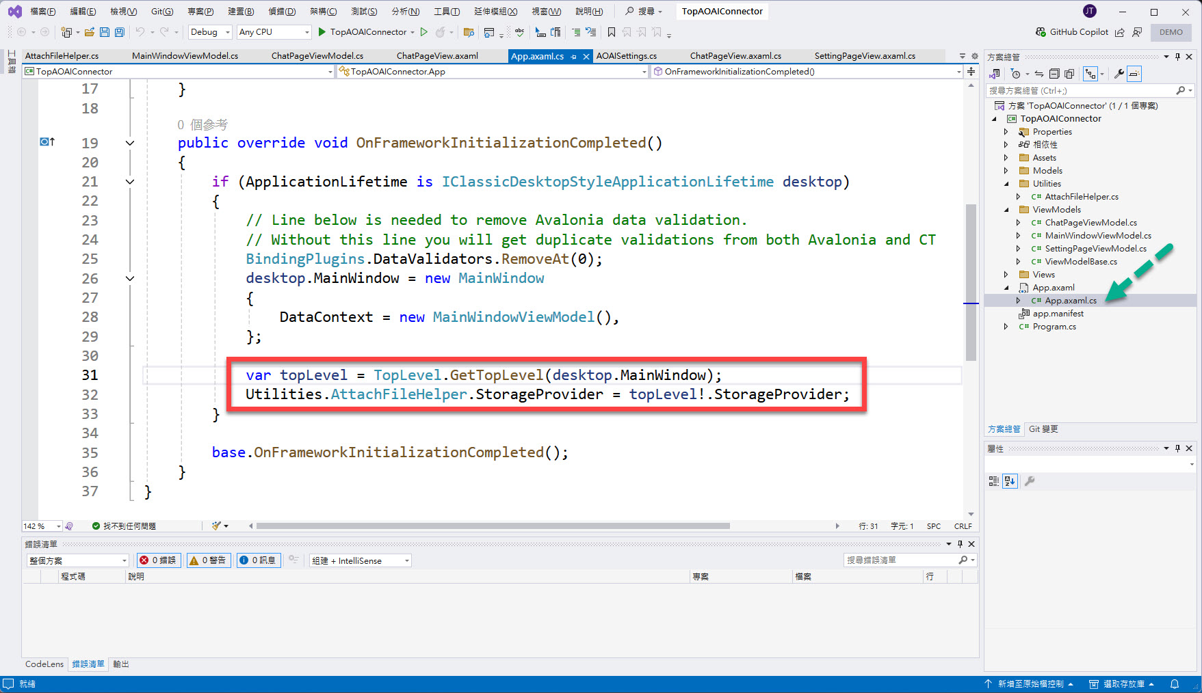Click the pending changes filter clock icon

click(x=1015, y=74)
